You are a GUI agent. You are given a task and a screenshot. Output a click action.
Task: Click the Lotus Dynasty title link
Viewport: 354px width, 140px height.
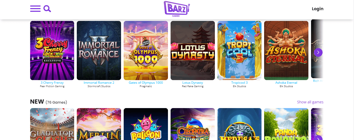(193, 83)
